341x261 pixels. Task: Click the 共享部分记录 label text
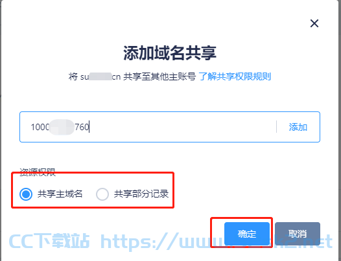[141, 194]
